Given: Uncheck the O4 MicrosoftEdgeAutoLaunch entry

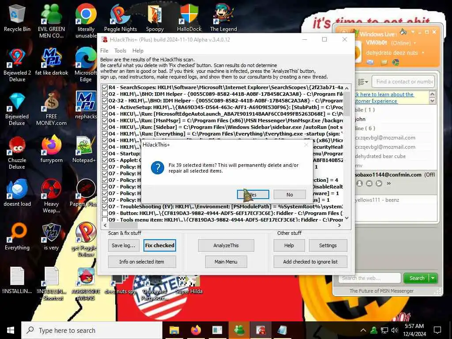Looking at the screenshot, I should point(105,114).
